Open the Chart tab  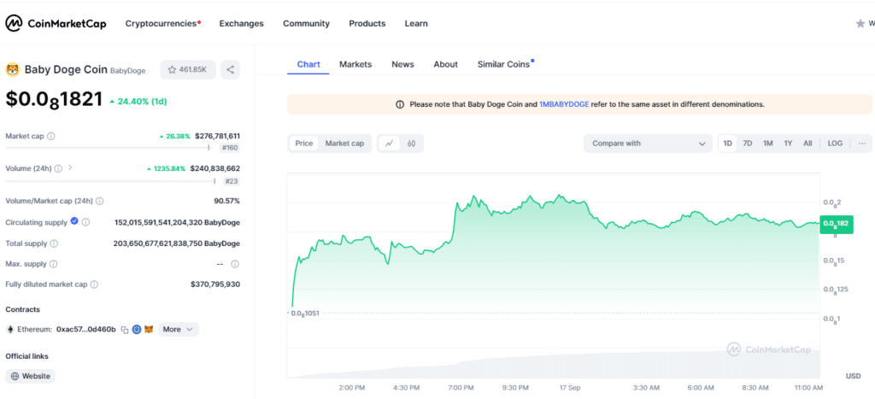tap(308, 64)
